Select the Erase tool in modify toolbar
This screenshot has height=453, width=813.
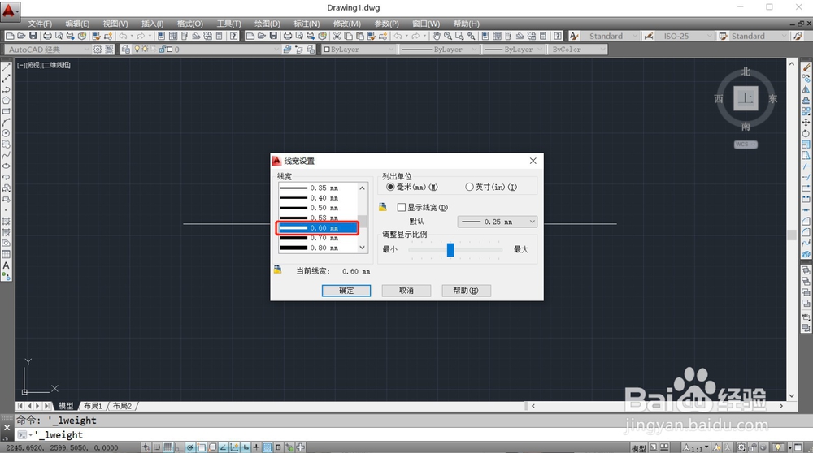point(806,68)
